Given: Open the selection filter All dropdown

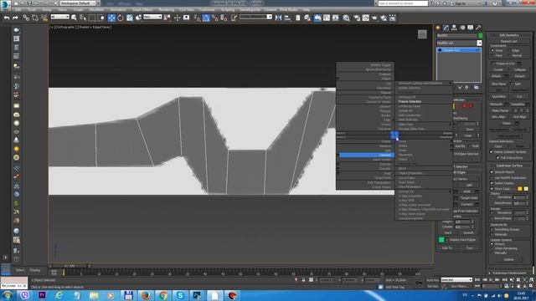Looking at the screenshot, I should (x=59, y=17).
